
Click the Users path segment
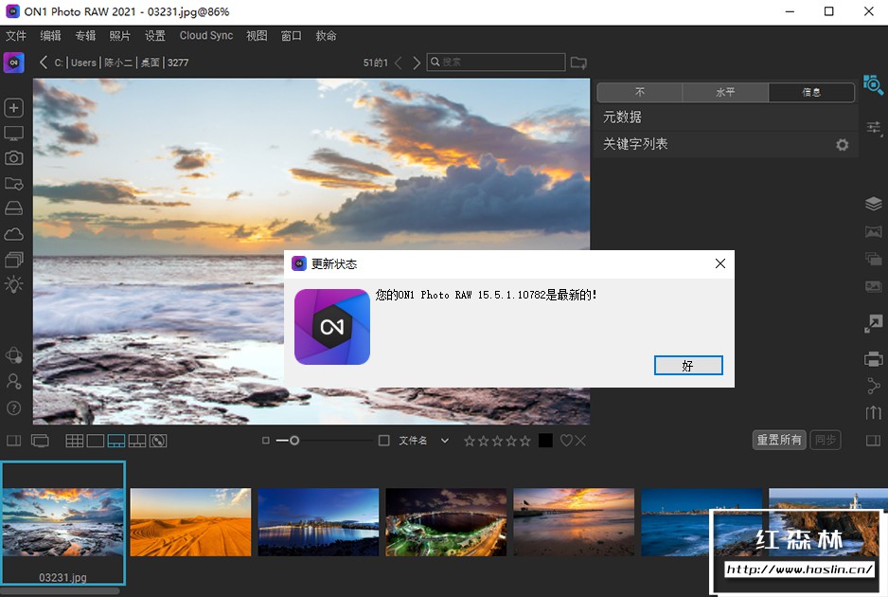point(84,63)
